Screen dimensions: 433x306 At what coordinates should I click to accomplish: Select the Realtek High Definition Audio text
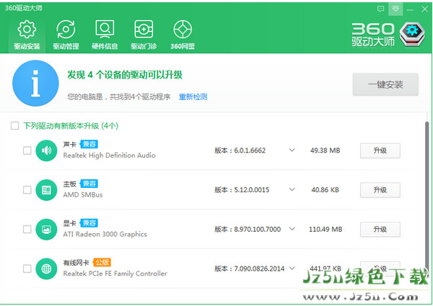point(110,156)
